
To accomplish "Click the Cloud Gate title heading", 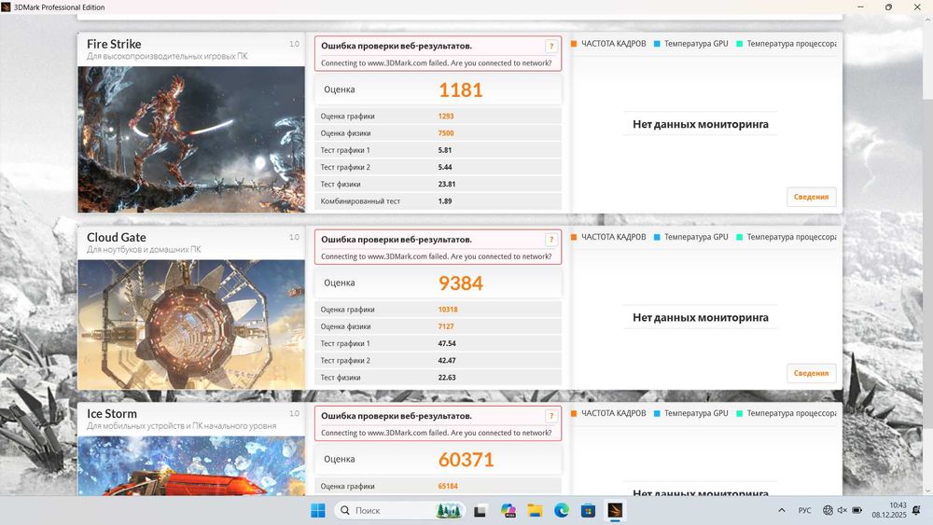I will pyautogui.click(x=116, y=237).
